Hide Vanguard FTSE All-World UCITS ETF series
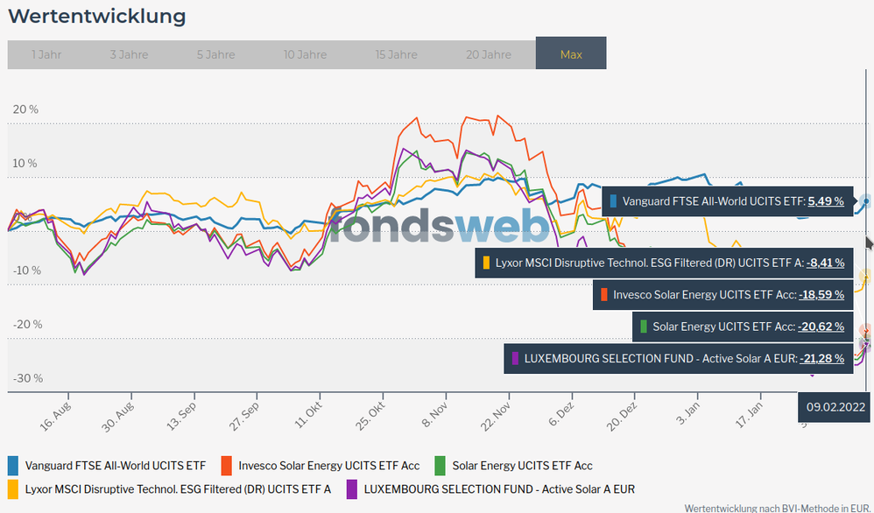Screen dimensions: 874x513 click(x=116, y=466)
